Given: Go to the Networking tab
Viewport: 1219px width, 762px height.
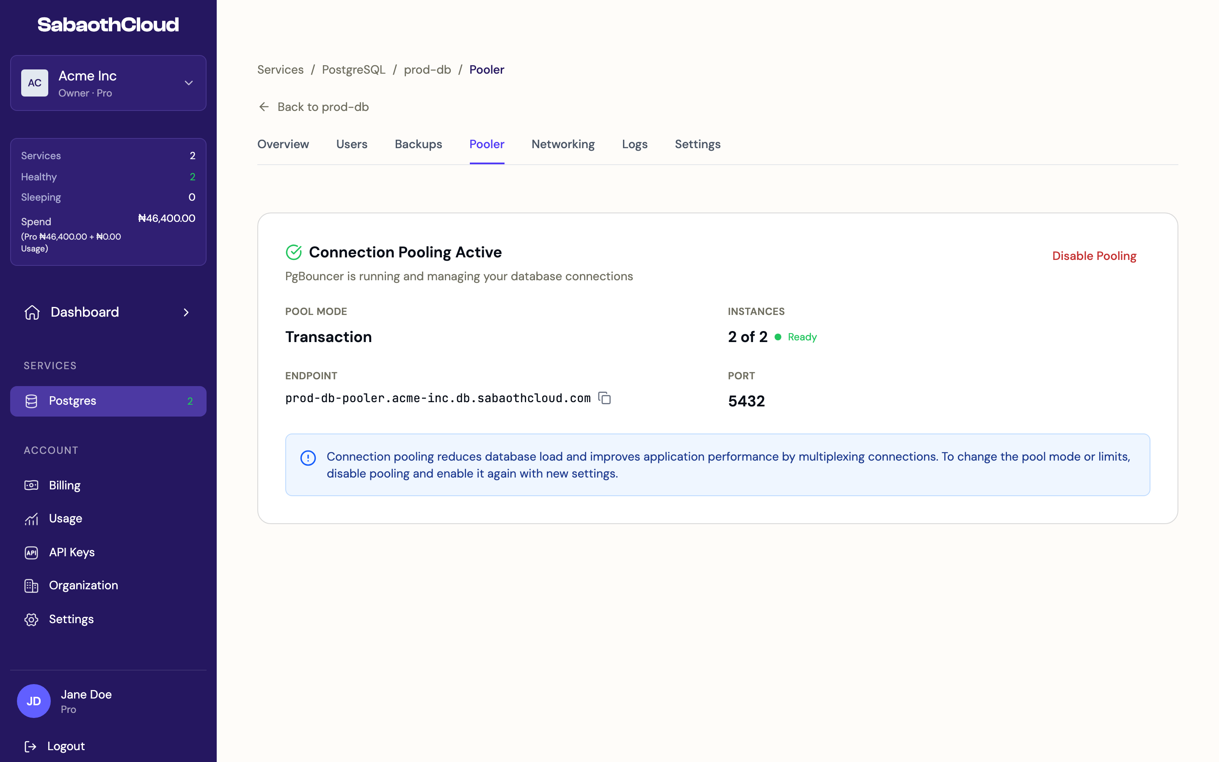Looking at the screenshot, I should coord(563,144).
